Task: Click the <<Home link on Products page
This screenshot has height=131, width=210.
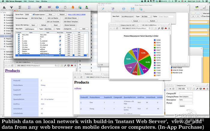Action: tap(77, 89)
